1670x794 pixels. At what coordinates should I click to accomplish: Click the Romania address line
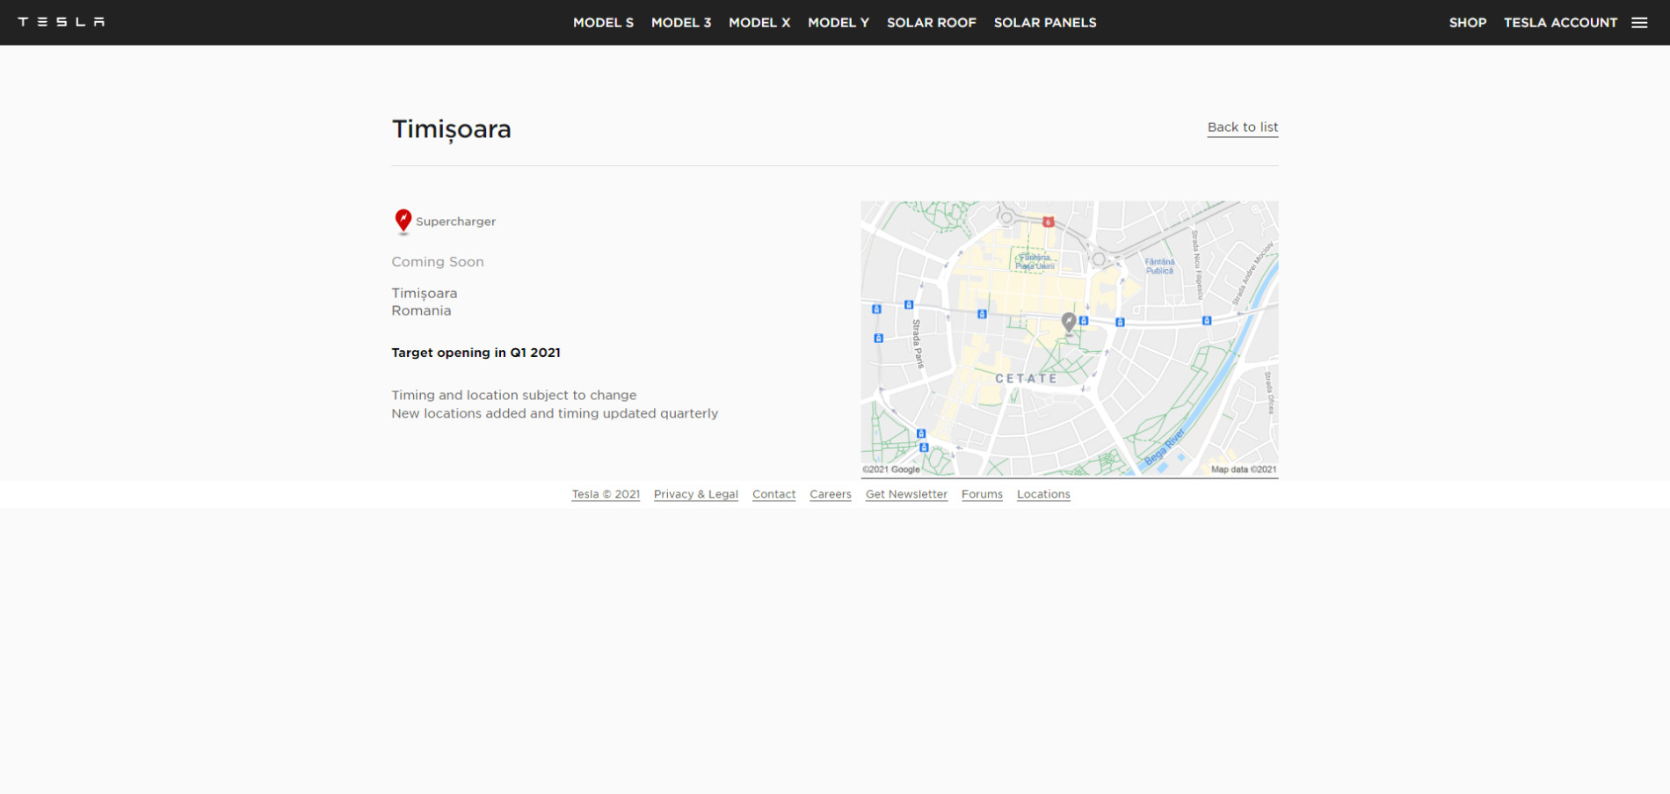click(421, 310)
